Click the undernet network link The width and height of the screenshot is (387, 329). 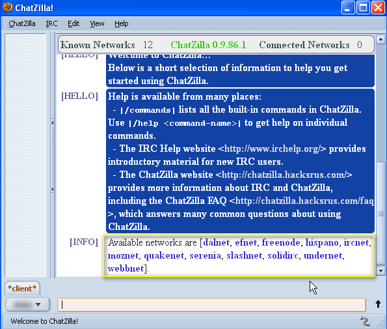(x=323, y=255)
